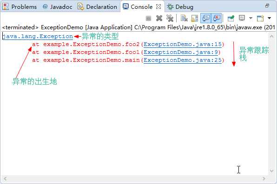
Task: Switch to the Debug tab
Action: click(180, 7)
